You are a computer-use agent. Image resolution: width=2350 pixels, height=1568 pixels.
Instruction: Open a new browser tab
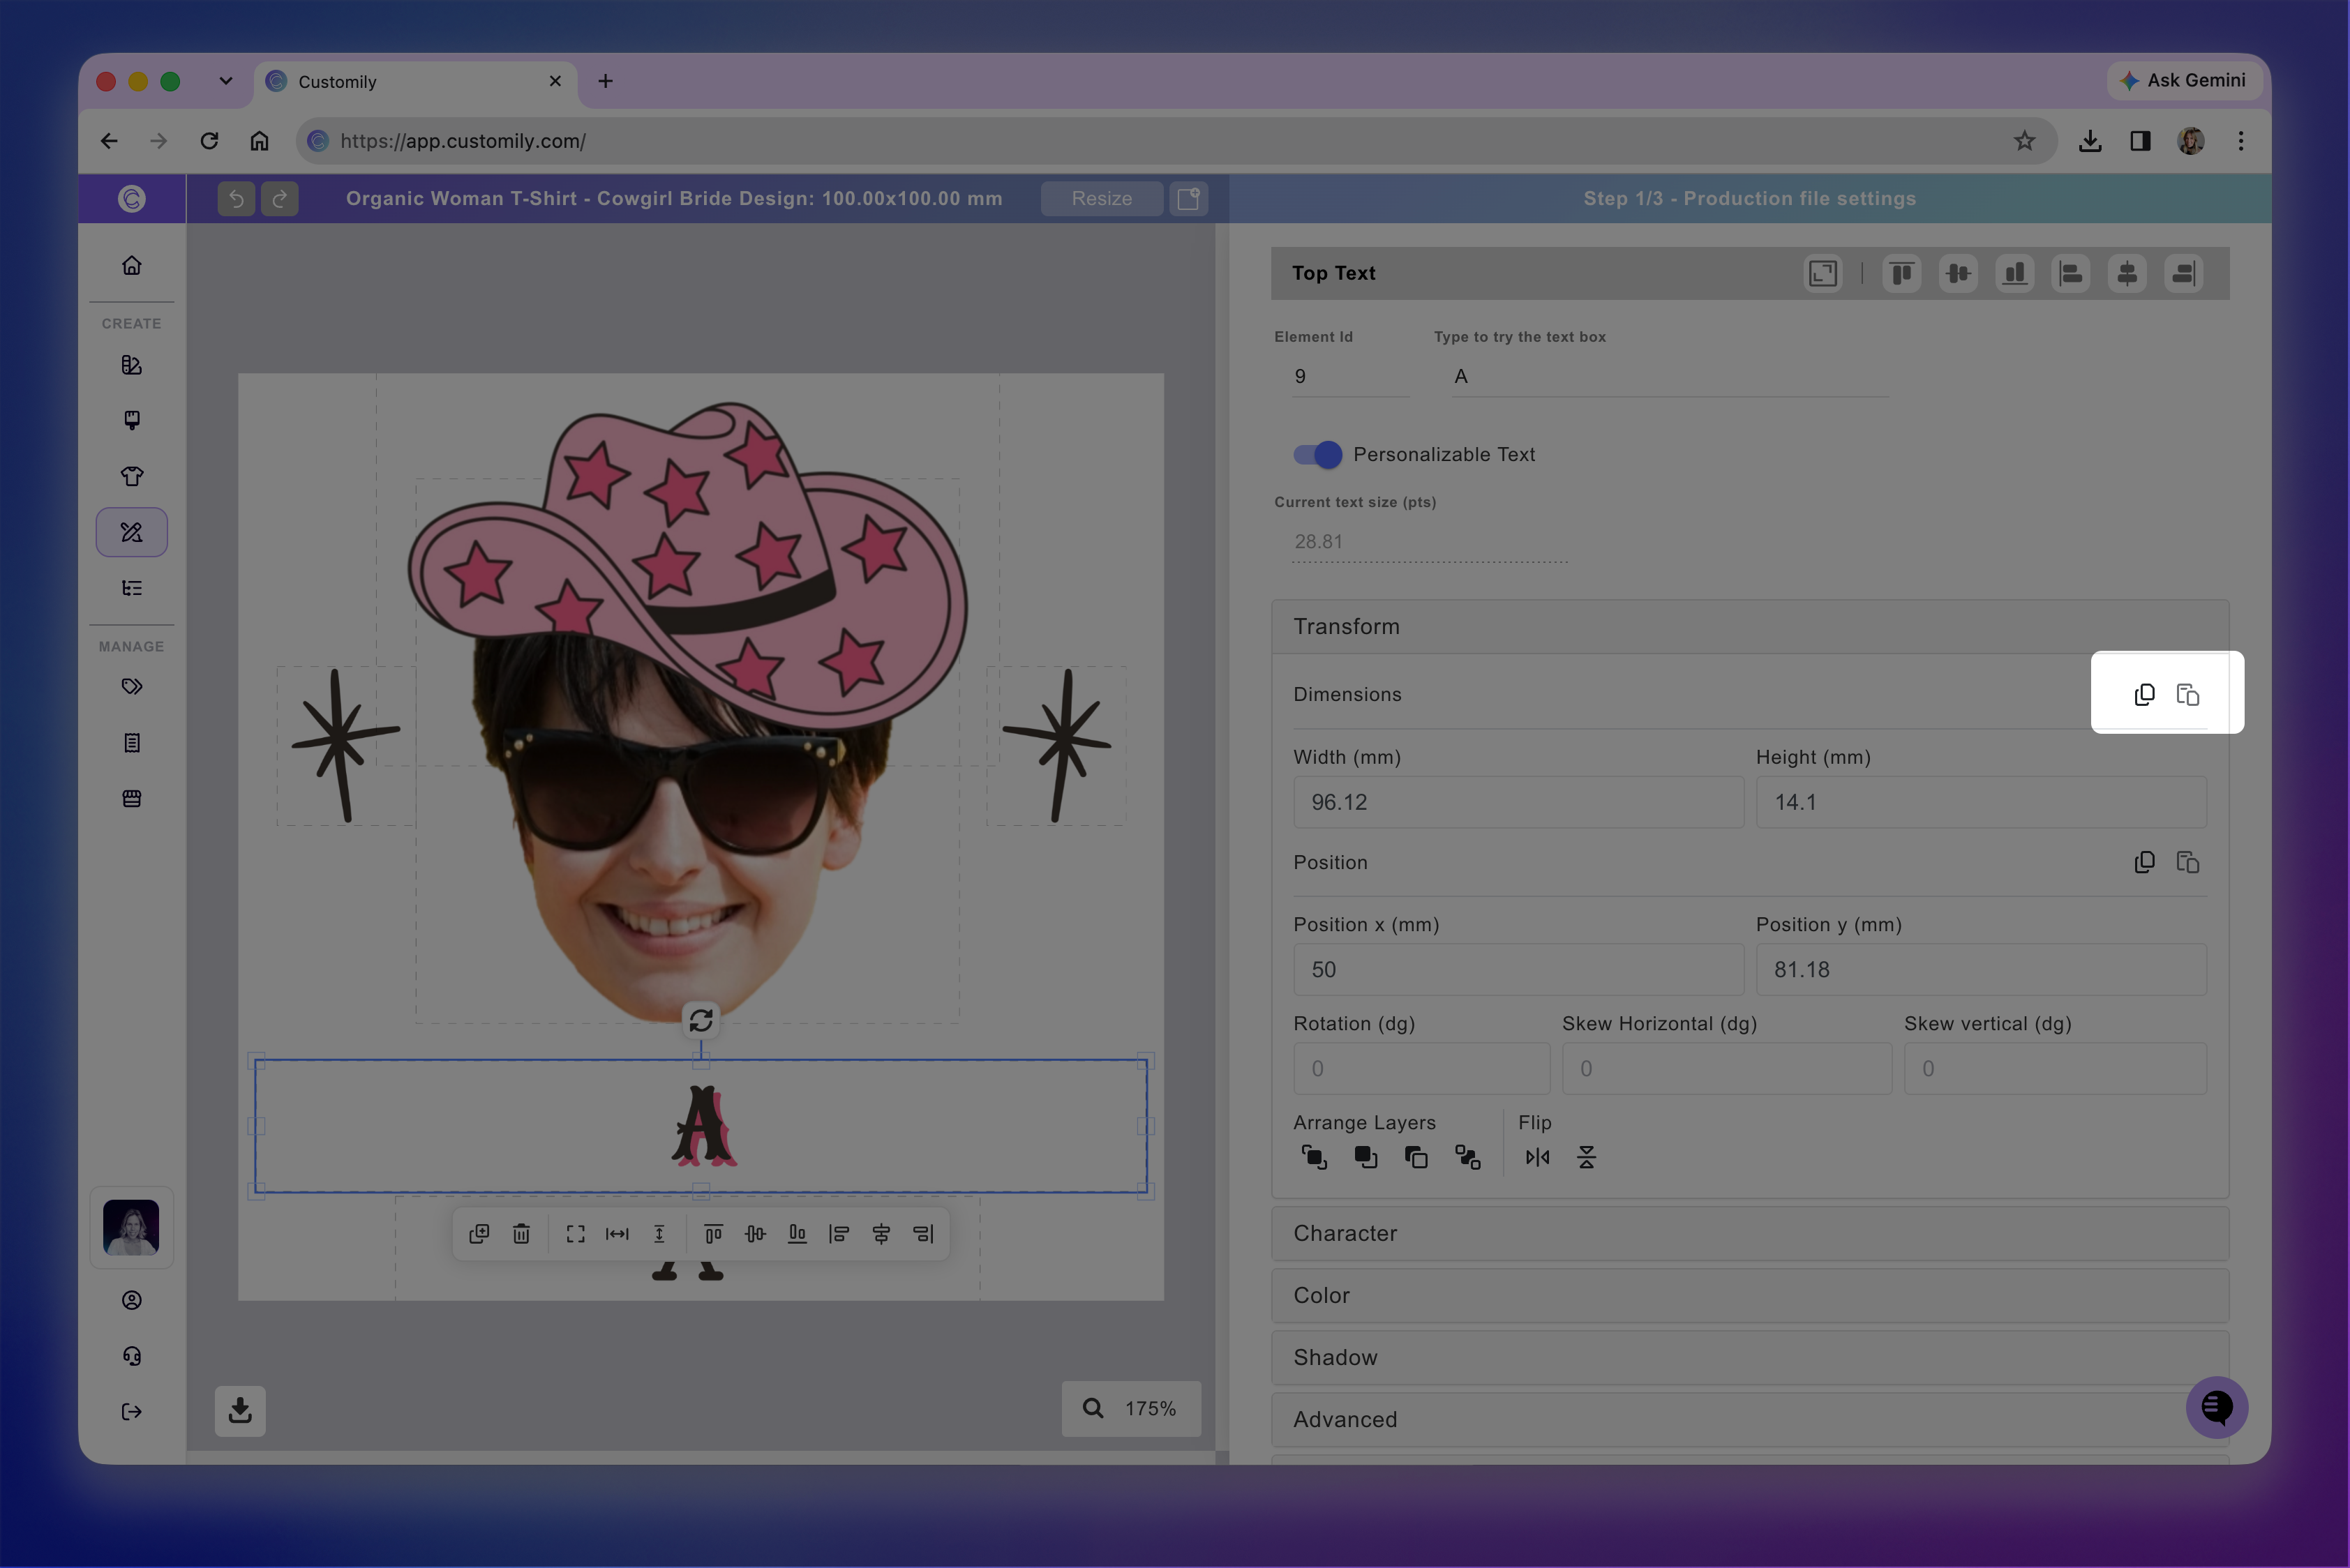coord(605,81)
